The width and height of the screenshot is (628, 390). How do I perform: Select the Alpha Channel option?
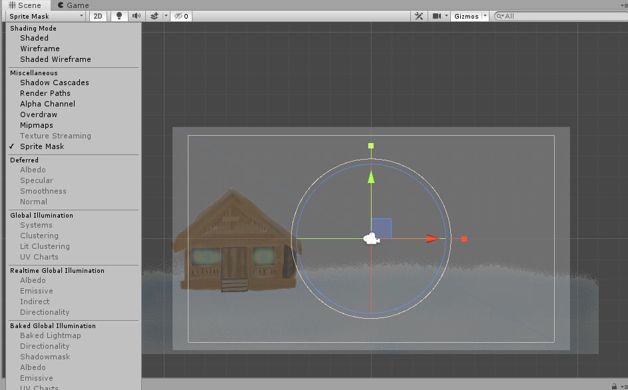click(47, 104)
